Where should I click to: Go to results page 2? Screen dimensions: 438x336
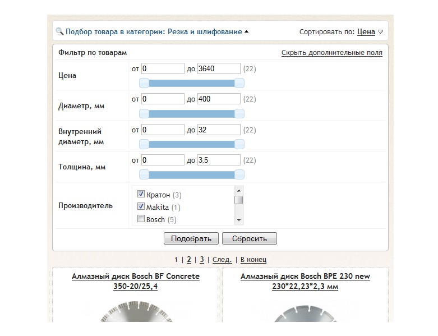(x=189, y=260)
